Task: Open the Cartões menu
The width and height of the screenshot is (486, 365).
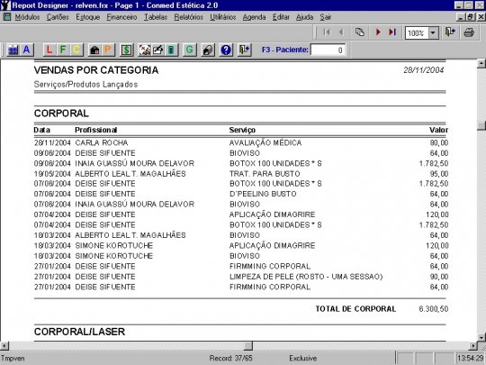Action: 58,17
